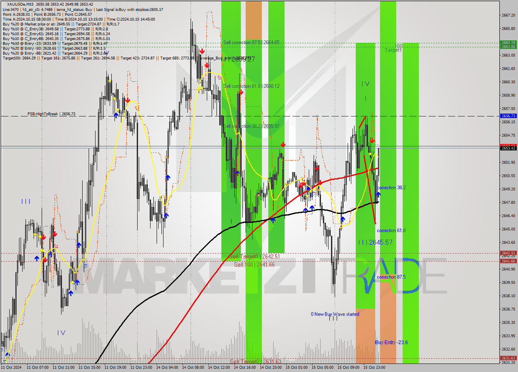Select the Sell correction 38.2 | 2655.97 label
The height and width of the screenshot is (372, 518).
tap(251, 126)
